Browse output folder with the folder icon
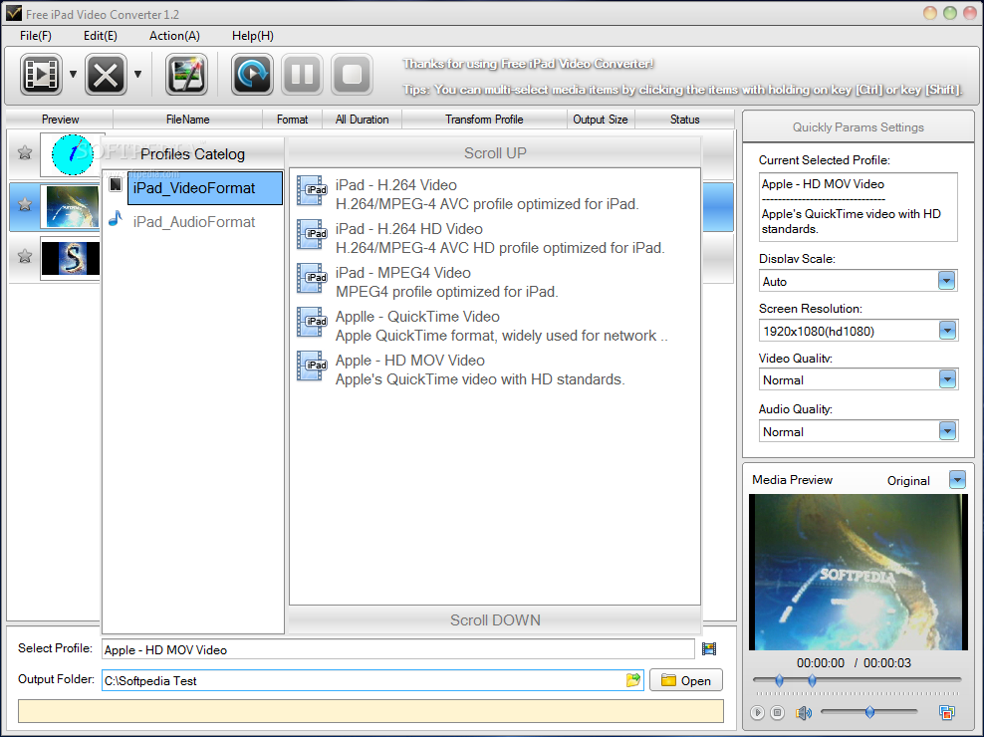Screen dimensions: 984x737 click(633, 680)
